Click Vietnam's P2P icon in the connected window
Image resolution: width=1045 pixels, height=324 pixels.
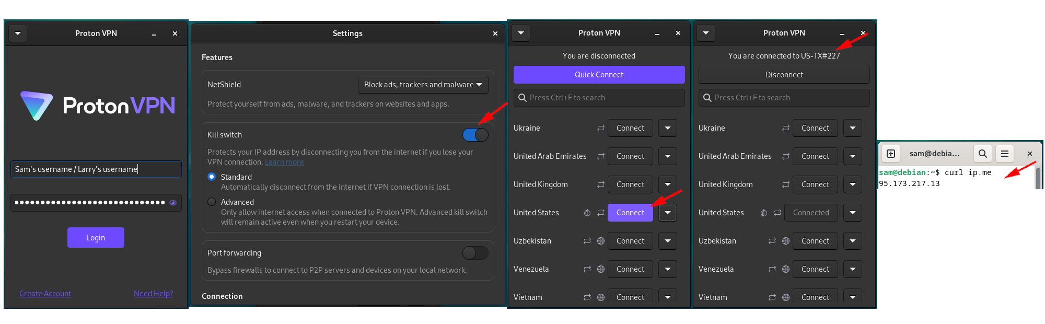point(772,297)
